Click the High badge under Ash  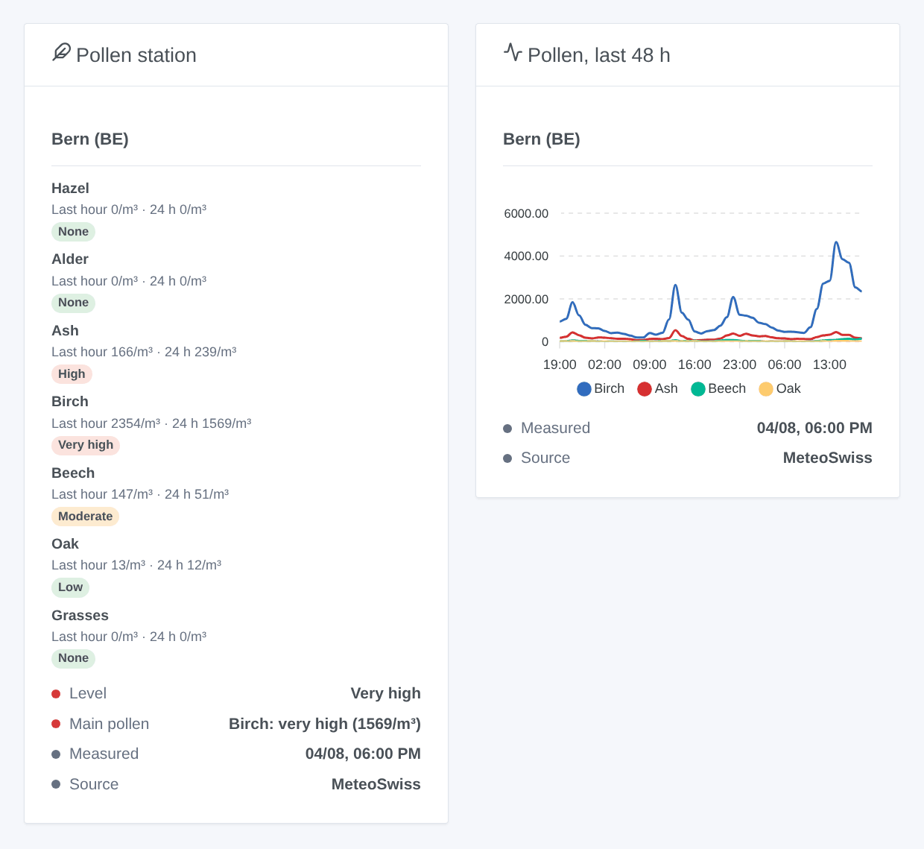pyautogui.click(x=72, y=374)
